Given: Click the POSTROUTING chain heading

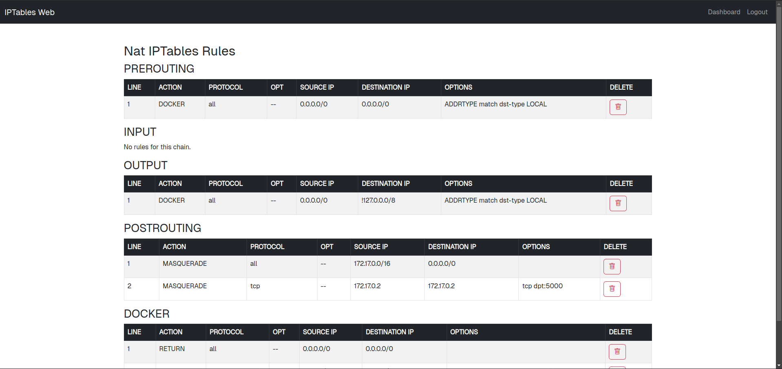Looking at the screenshot, I should [162, 228].
